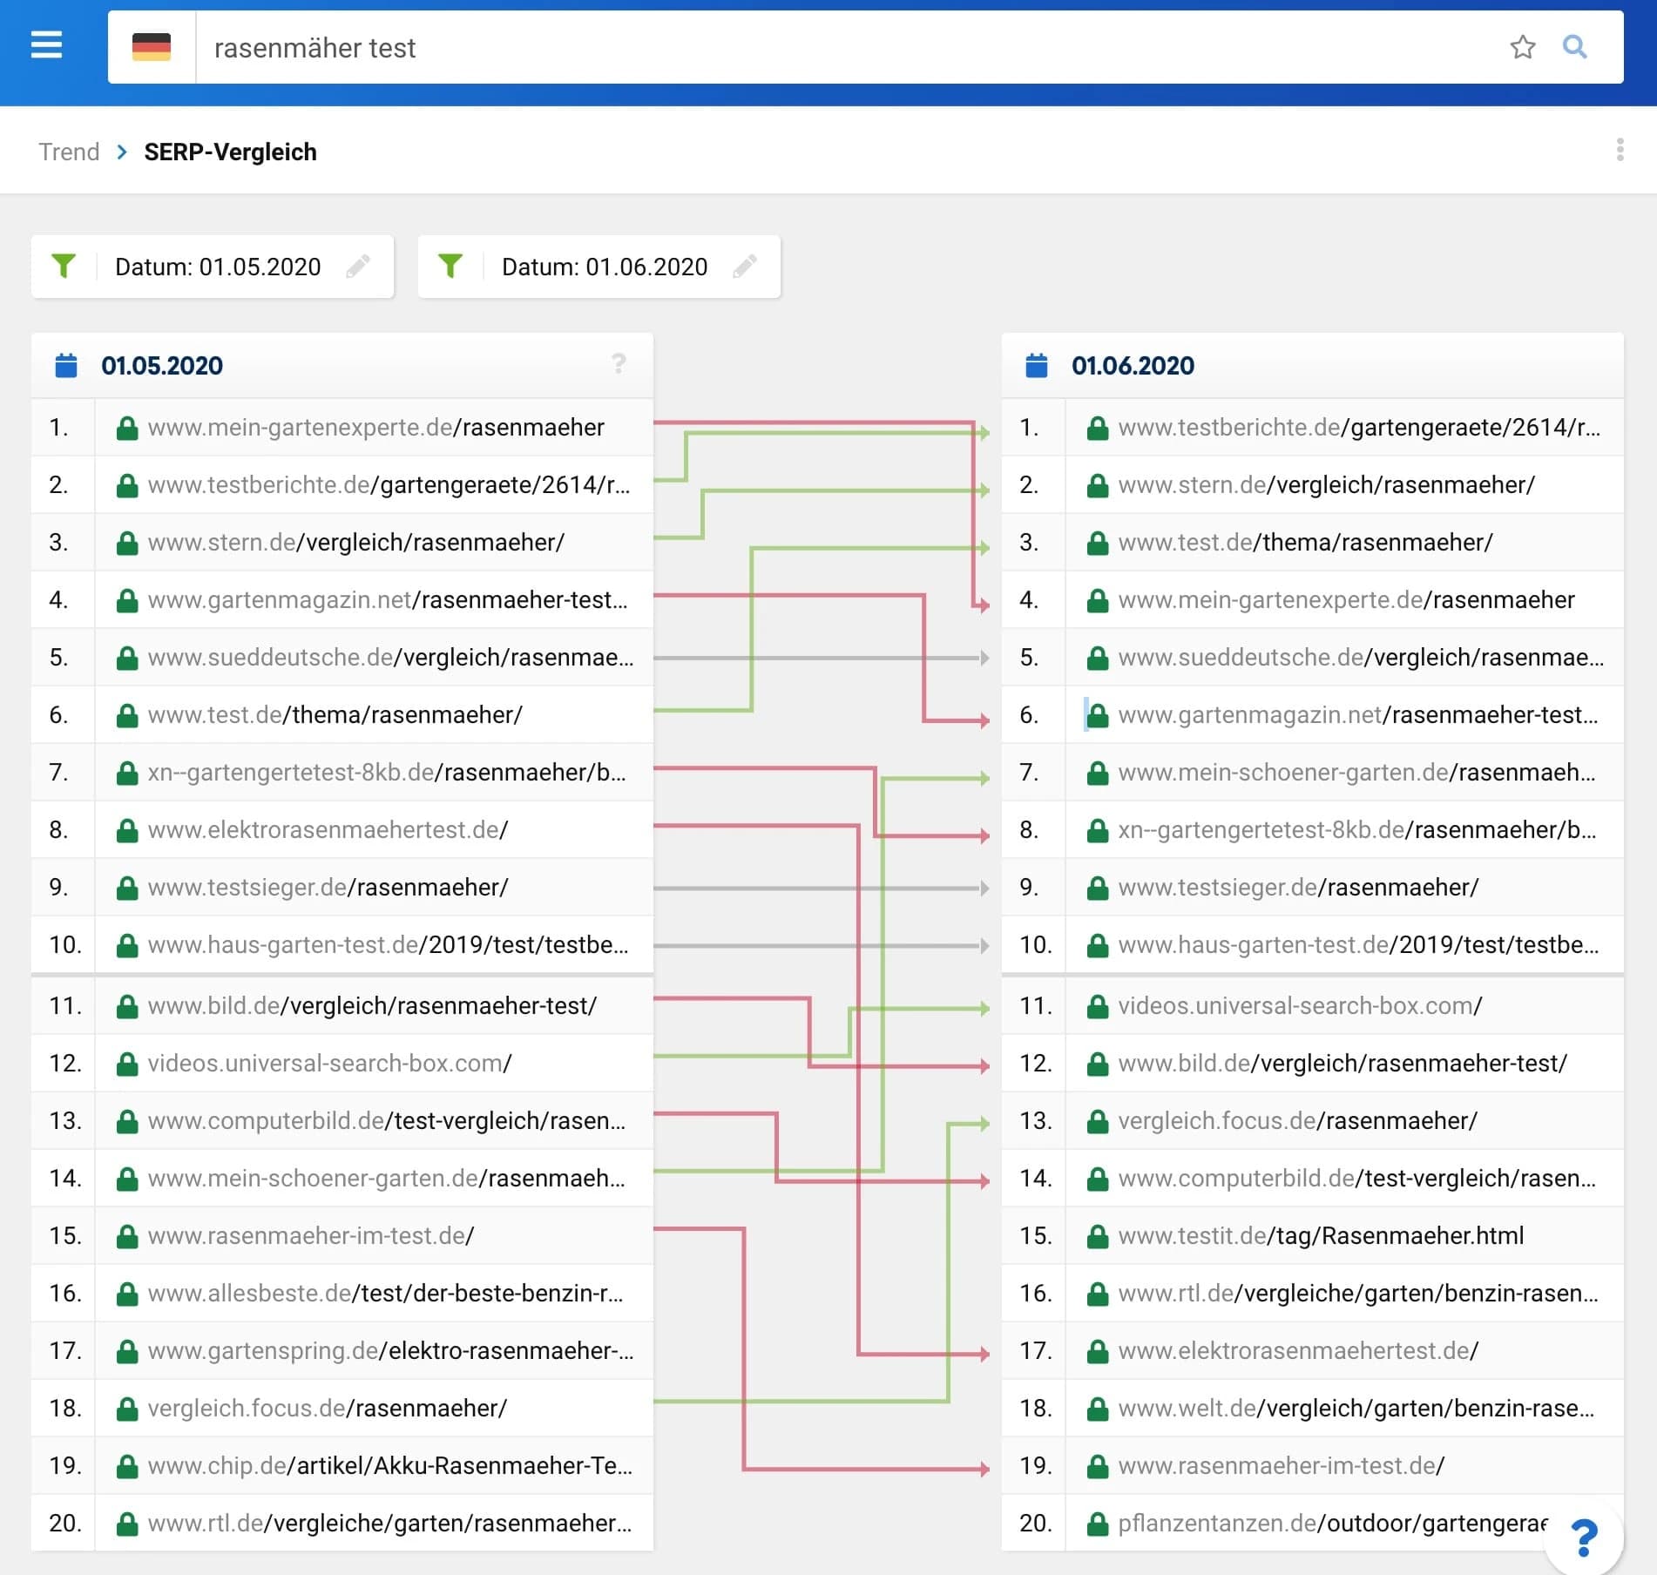Open vergleich.focus.de/rasenmaeher in right column

(1295, 1121)
